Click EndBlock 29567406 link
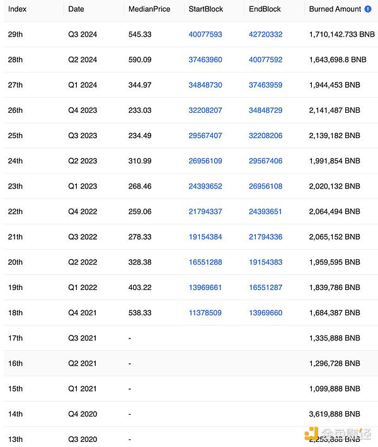The image size is (378, 447). tap(266, 161)
